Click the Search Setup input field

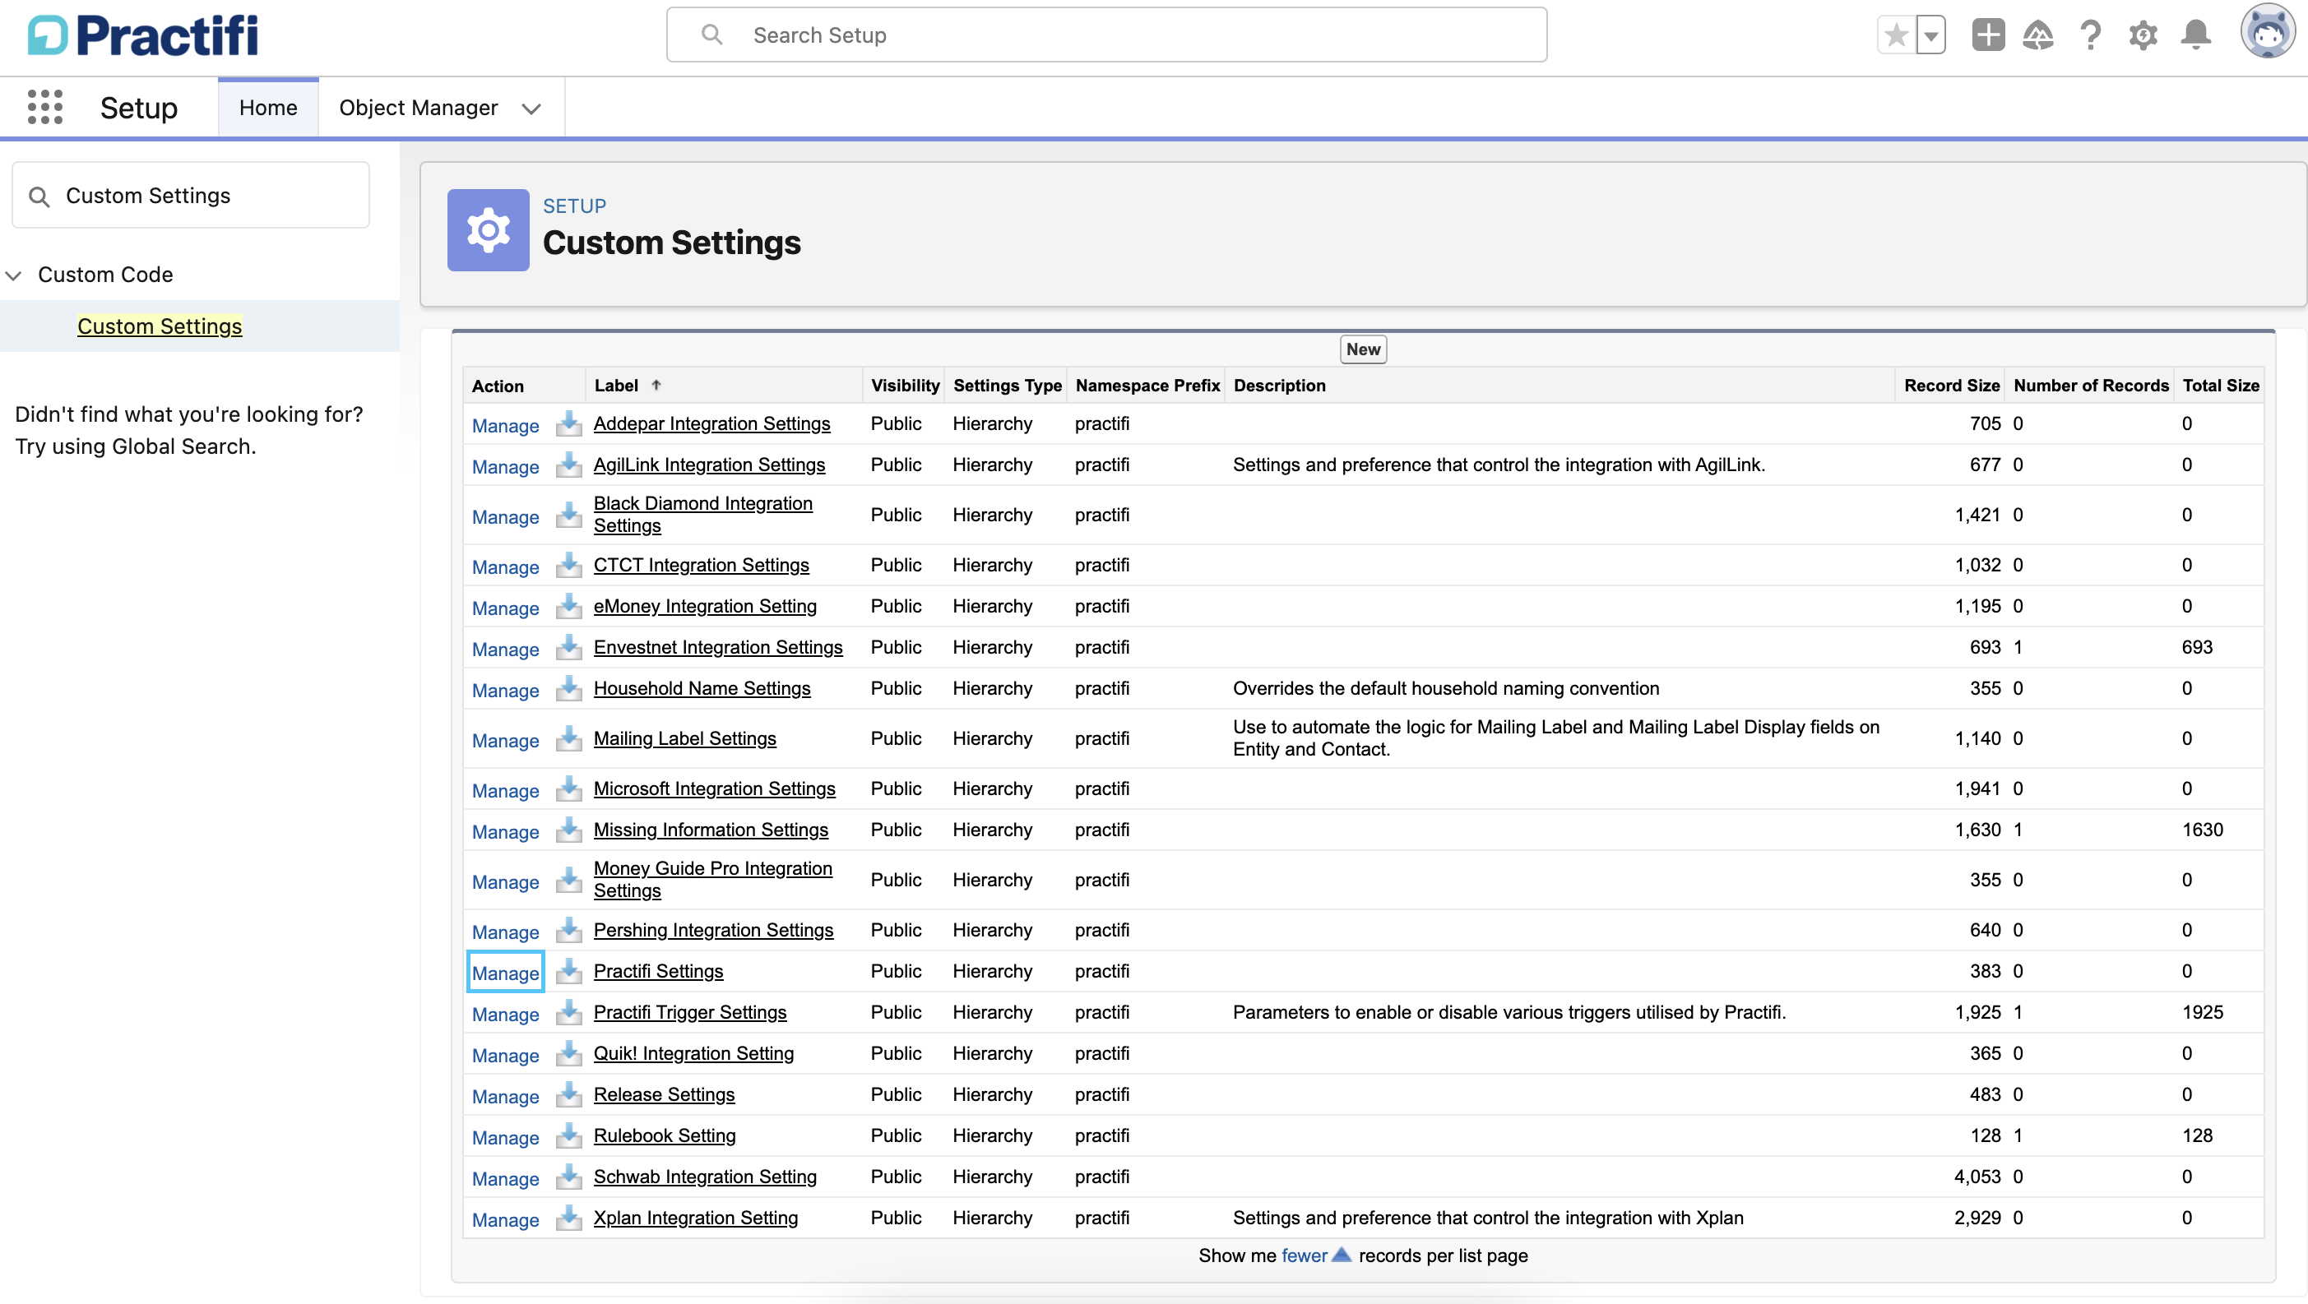pyautogui.click(x=1106, y=35)
